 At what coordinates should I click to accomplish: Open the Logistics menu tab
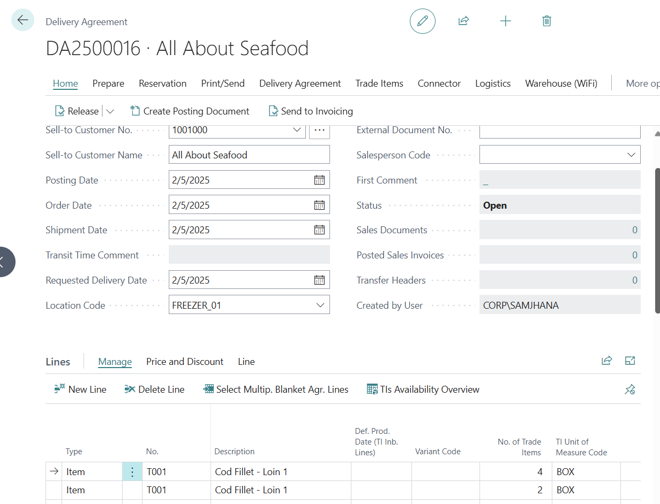click(492, 83)
